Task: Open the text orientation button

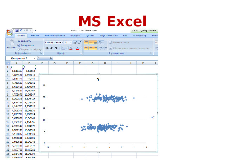Action: coord(101,42)
